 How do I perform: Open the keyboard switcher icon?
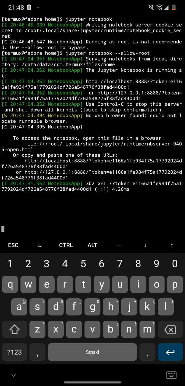tap(171, 375)
